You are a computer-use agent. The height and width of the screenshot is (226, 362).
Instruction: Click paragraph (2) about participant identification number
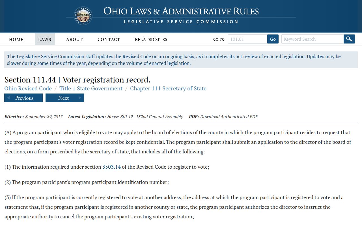click(87, 182)
